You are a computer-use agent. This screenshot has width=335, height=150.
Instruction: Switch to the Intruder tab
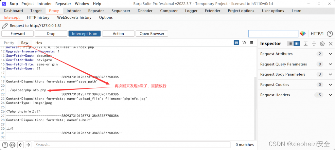click(74, 11)
